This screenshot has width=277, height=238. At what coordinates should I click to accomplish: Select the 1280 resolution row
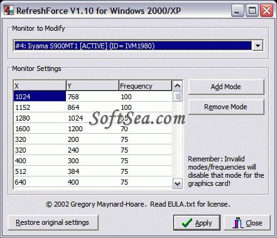[93, 118]
